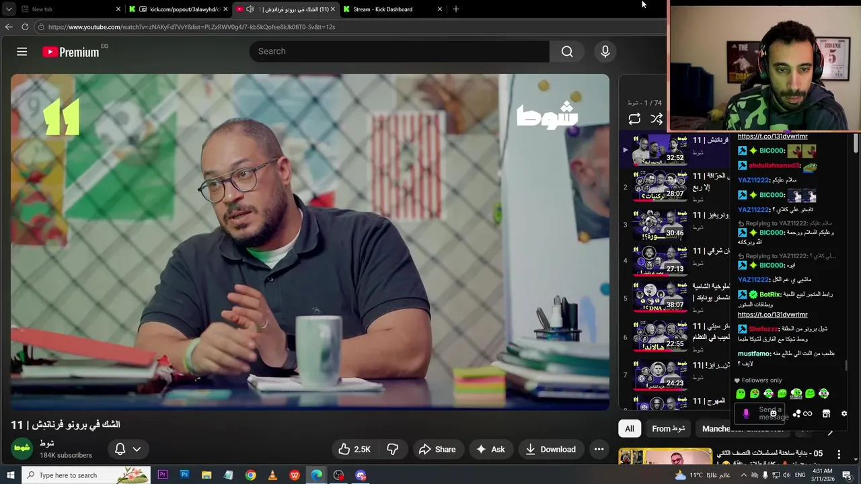
Task: Click the YouTube URL address bar
Action: [x=350, y=27]
